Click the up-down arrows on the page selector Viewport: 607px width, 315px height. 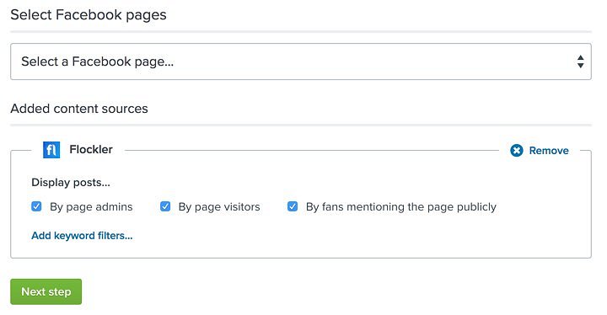[x=580, y=61]
